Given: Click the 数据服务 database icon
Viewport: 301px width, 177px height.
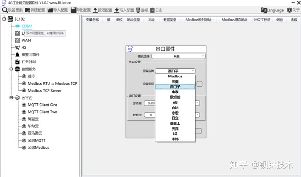Looking at the screenshot, I should [17, 69].
